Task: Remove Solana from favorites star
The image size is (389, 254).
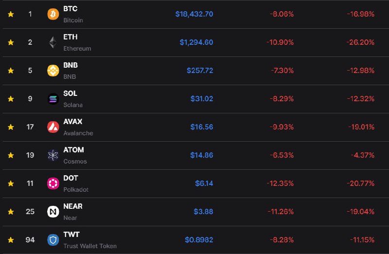Action: point(11,99)
